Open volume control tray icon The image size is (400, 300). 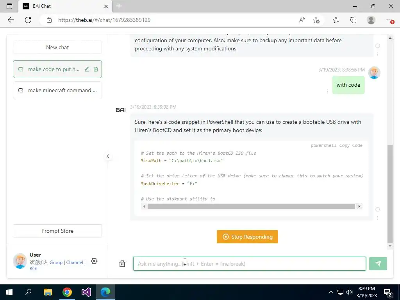tap(349, 292)
